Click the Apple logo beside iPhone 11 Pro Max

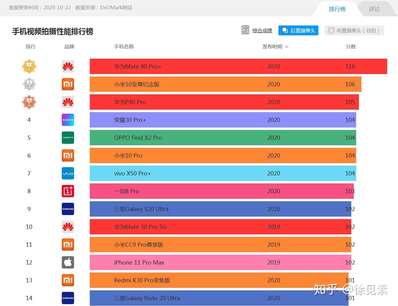tap(68, 262)
